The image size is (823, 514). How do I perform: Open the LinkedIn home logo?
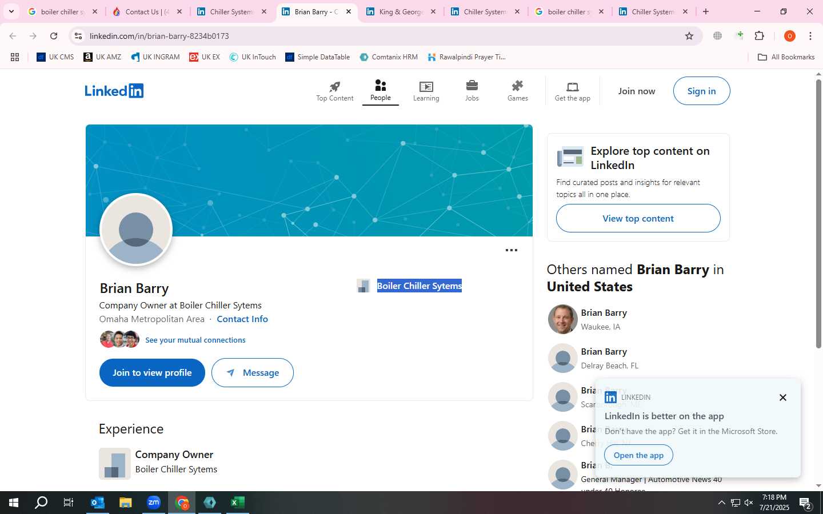coord(114,91)
